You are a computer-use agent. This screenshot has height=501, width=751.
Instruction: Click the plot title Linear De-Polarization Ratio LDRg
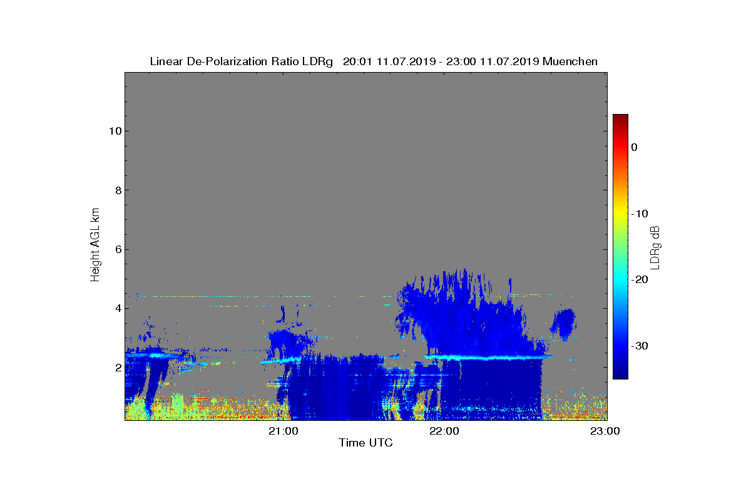point(241,61)
